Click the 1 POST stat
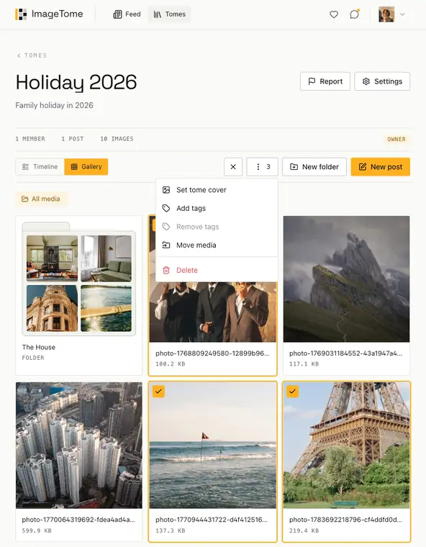Image resolution: width=426 pixels, height=547 pixels. [x=73, y=139]
